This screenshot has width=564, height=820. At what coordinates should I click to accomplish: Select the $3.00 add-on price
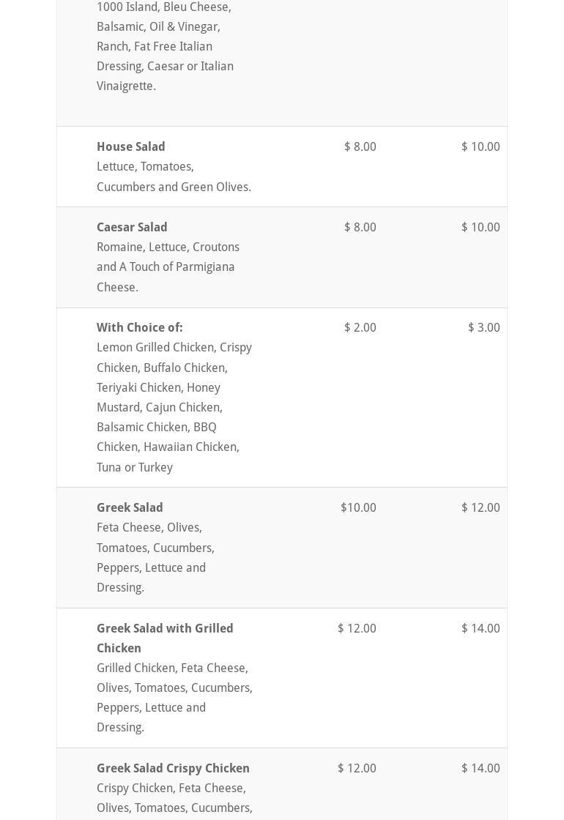pyautogui.click(x=483, y=327)
